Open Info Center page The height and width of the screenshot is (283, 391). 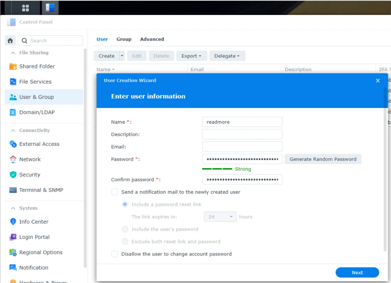44,222
